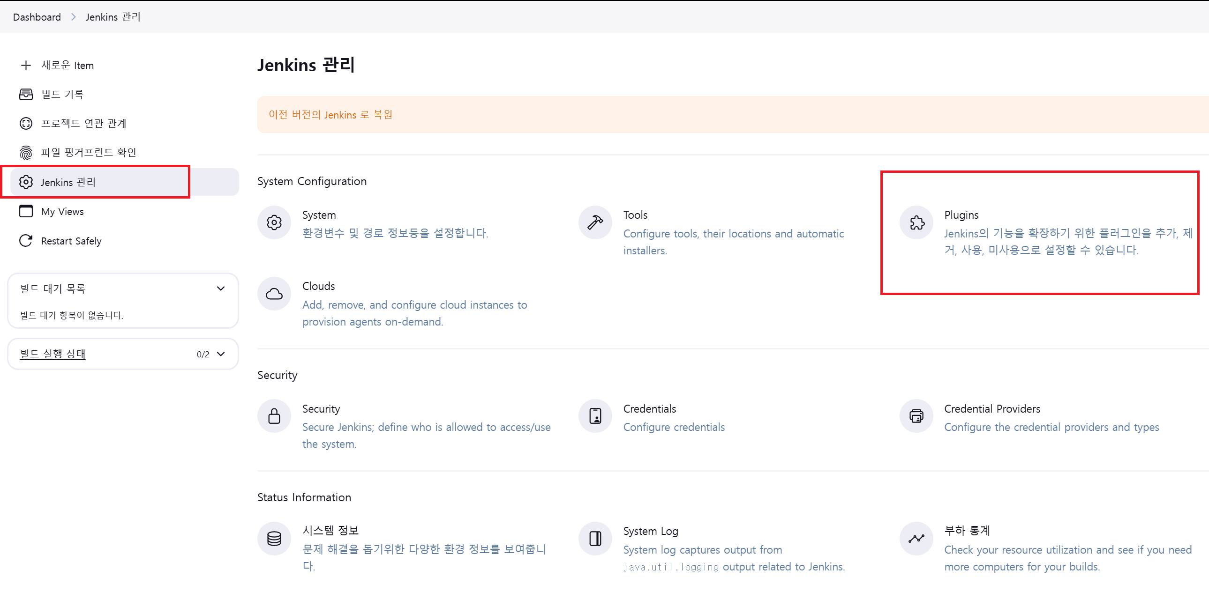The height and width of the screenshot is (592, 1209).
Task: Click the Restart Safely sidebar item
Action: (71, 241)
